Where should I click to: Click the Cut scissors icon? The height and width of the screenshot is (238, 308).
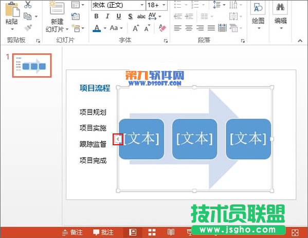[28, 5]
